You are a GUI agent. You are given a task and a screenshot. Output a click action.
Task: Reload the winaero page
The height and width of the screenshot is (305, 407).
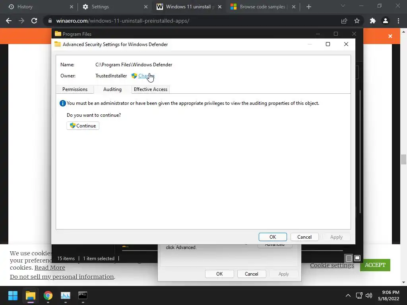coord(34,21)
